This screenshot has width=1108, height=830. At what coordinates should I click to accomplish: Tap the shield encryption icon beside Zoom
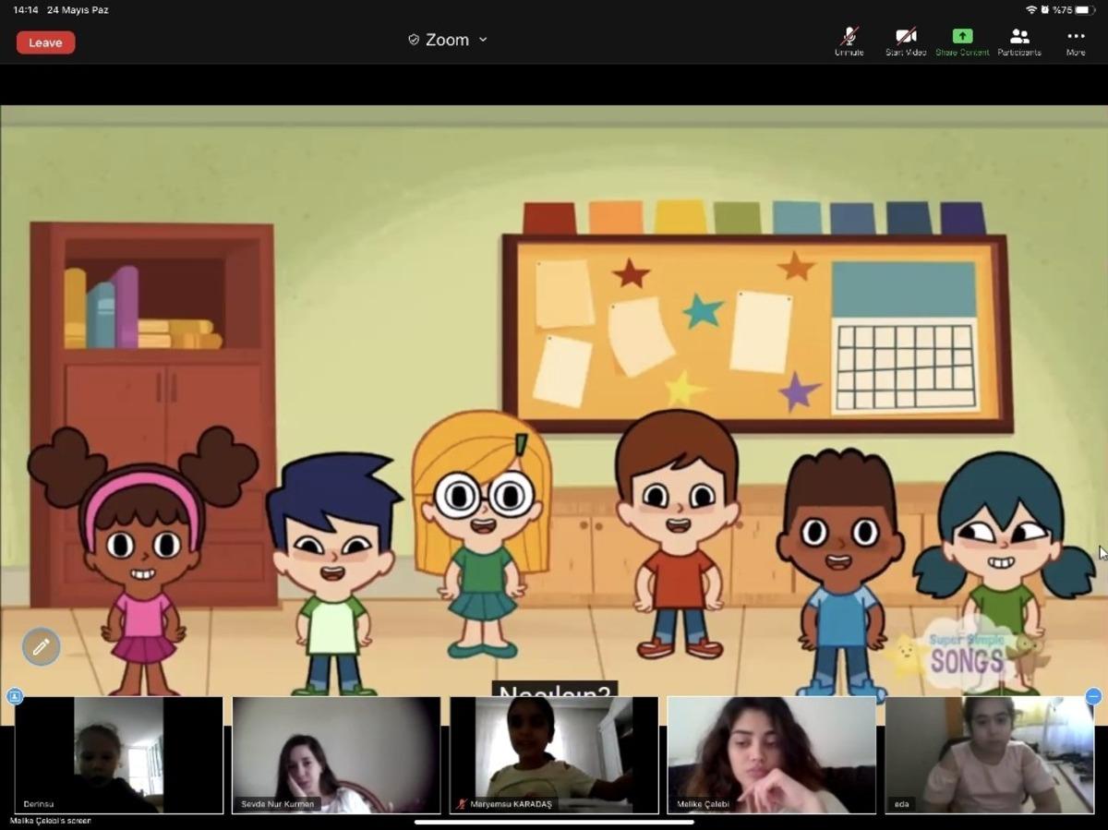(x=414, y=40)
